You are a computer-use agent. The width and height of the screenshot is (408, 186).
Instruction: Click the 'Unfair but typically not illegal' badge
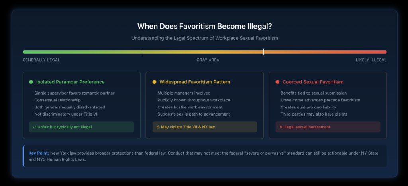(x=82, y=127)
